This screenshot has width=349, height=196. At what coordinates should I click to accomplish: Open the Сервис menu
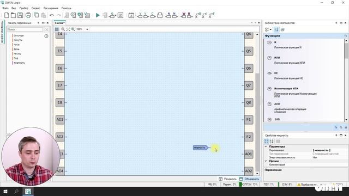pos(36,8)
